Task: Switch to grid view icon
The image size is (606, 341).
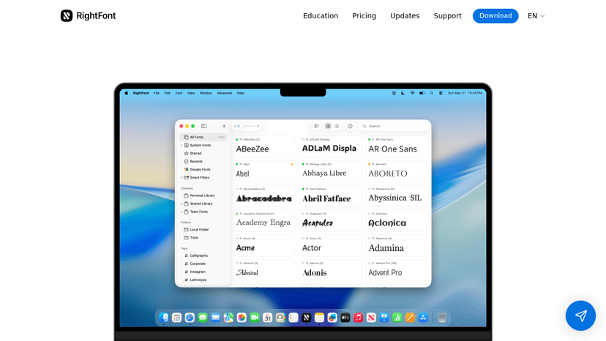Action: (328, 126)
